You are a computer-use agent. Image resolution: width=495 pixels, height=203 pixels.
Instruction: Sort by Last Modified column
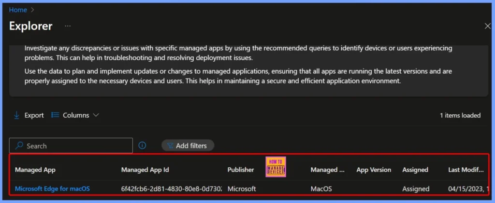pos(466,170)
